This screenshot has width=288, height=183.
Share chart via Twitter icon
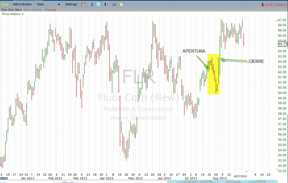coord(98,4)
